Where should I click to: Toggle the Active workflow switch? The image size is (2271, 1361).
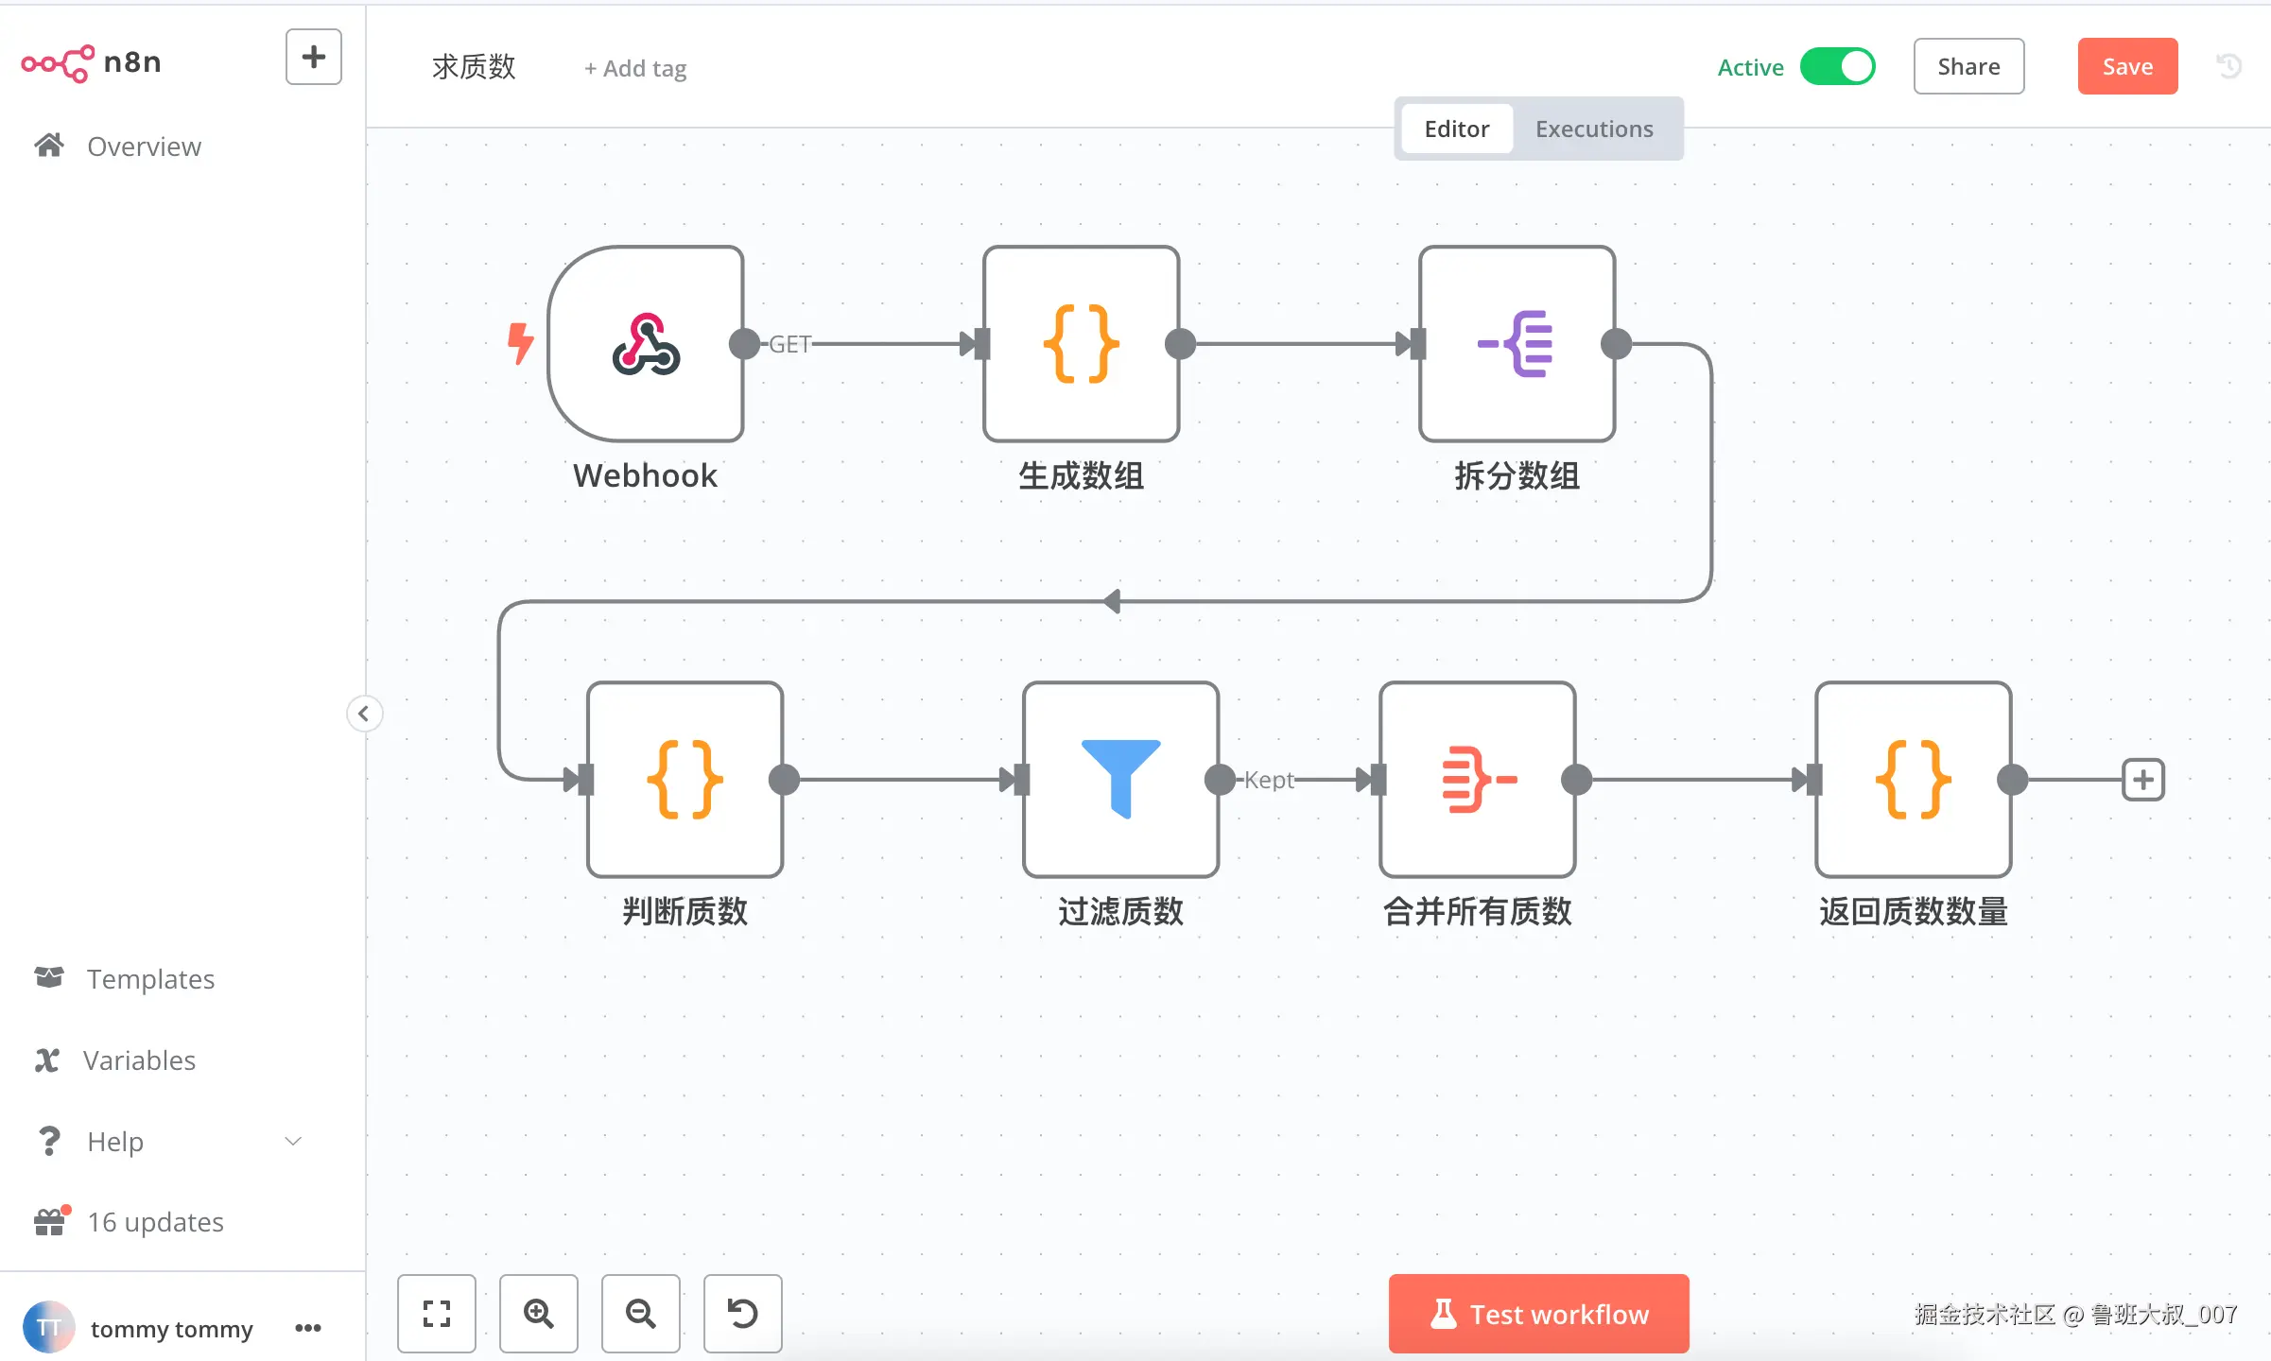pos(1837,67)
